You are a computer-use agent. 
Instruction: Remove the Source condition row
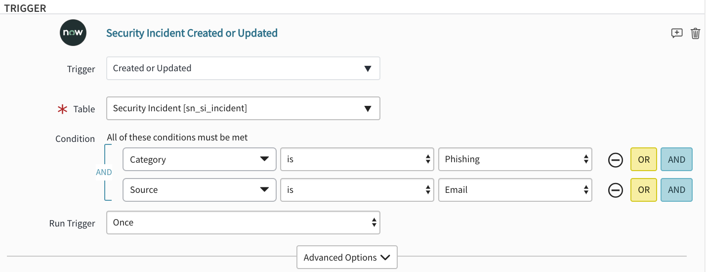tap(615, 190)
